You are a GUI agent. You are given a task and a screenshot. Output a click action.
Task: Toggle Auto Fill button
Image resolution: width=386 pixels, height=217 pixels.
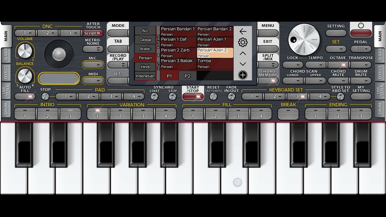(25, 96)
